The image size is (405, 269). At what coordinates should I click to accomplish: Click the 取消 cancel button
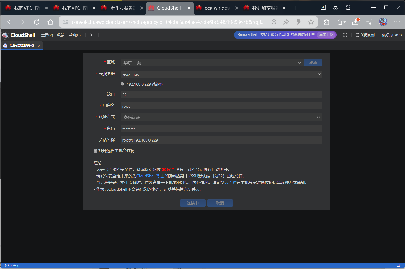tap(220, 203)
